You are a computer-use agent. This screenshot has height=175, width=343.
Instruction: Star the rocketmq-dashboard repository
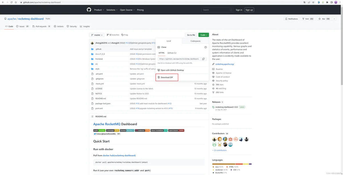[x=322, y=19]
